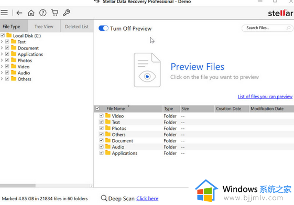Click the Applications folder icon in tree
The image size is (294, 205).
coord(14,54)
